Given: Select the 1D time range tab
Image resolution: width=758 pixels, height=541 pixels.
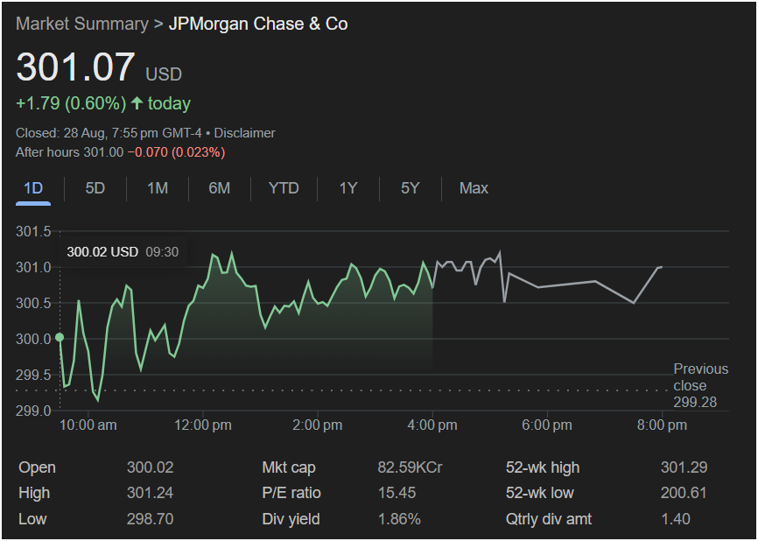Looking at the screenshot, I should point(33,188).
